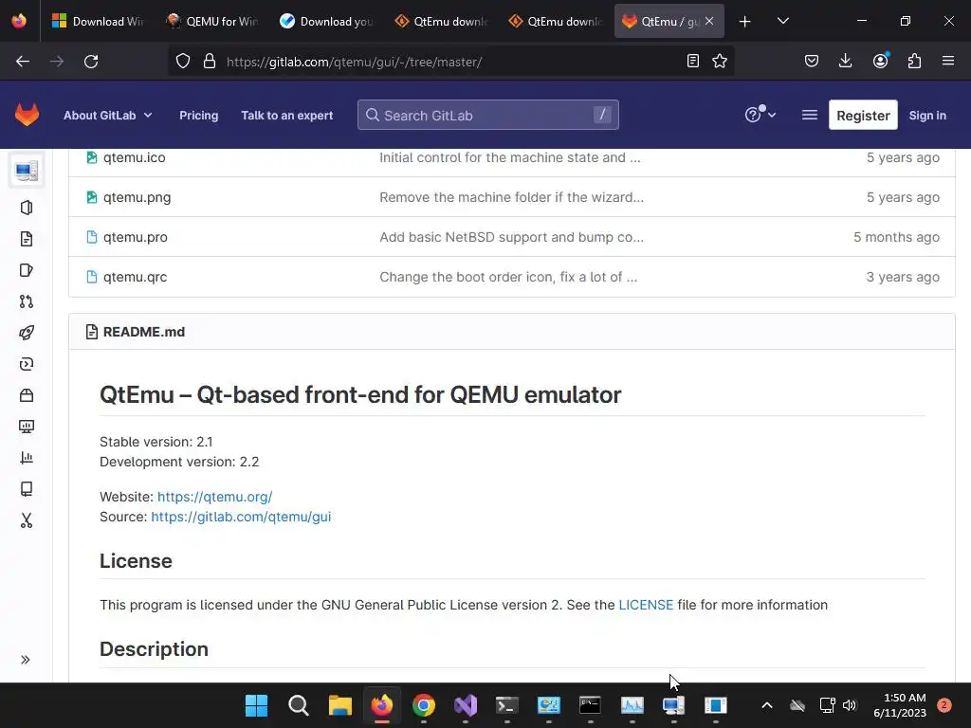Go back to previous page
Screen dimensions: 971x728
pyautogui.click(x=23, y=62)
